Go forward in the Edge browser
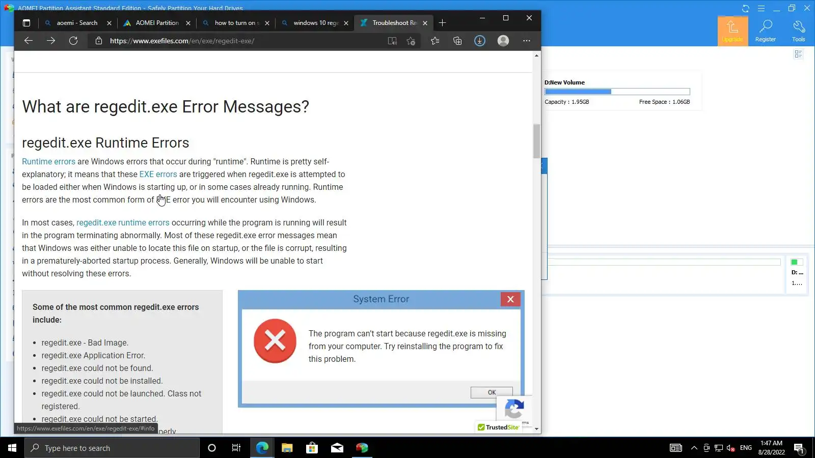 [51, 41]
